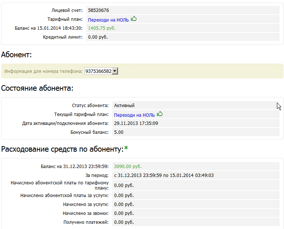The height and width of the screenshot is (229, 284).
Task: Click the green balance 1405.75 руб.
Action: point(102,28)
